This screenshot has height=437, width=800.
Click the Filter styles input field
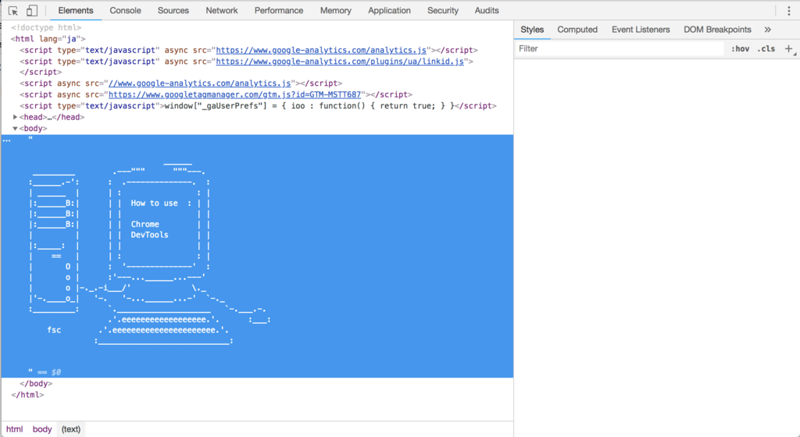(x=620, y=49)
